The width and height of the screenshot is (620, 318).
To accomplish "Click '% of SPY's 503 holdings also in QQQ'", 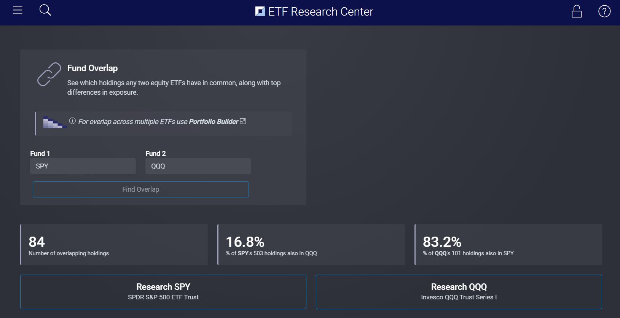I will (x=271, y=253).
